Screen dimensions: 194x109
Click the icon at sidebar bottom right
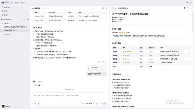28,106
